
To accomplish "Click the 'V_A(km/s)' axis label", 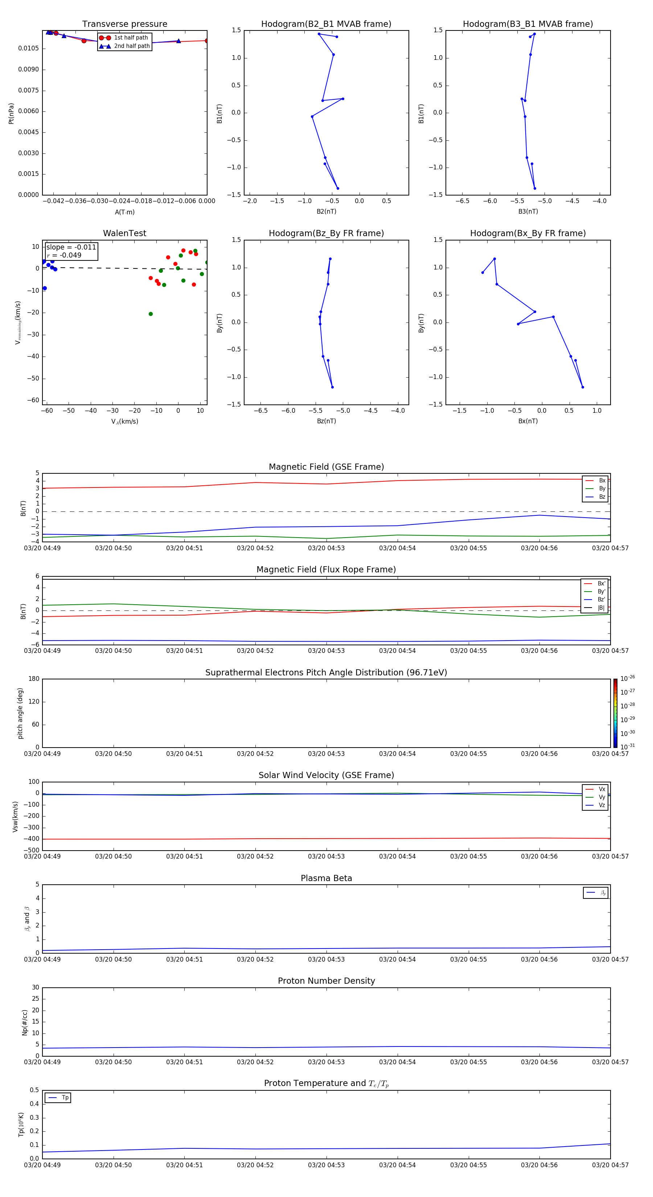I will click(124, 421).
